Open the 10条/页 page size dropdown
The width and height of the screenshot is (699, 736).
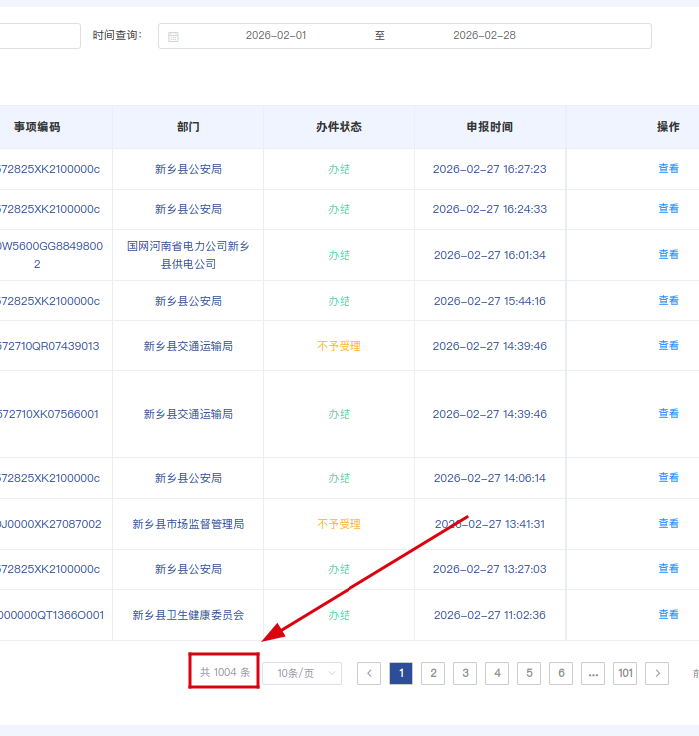coord(302,673)
